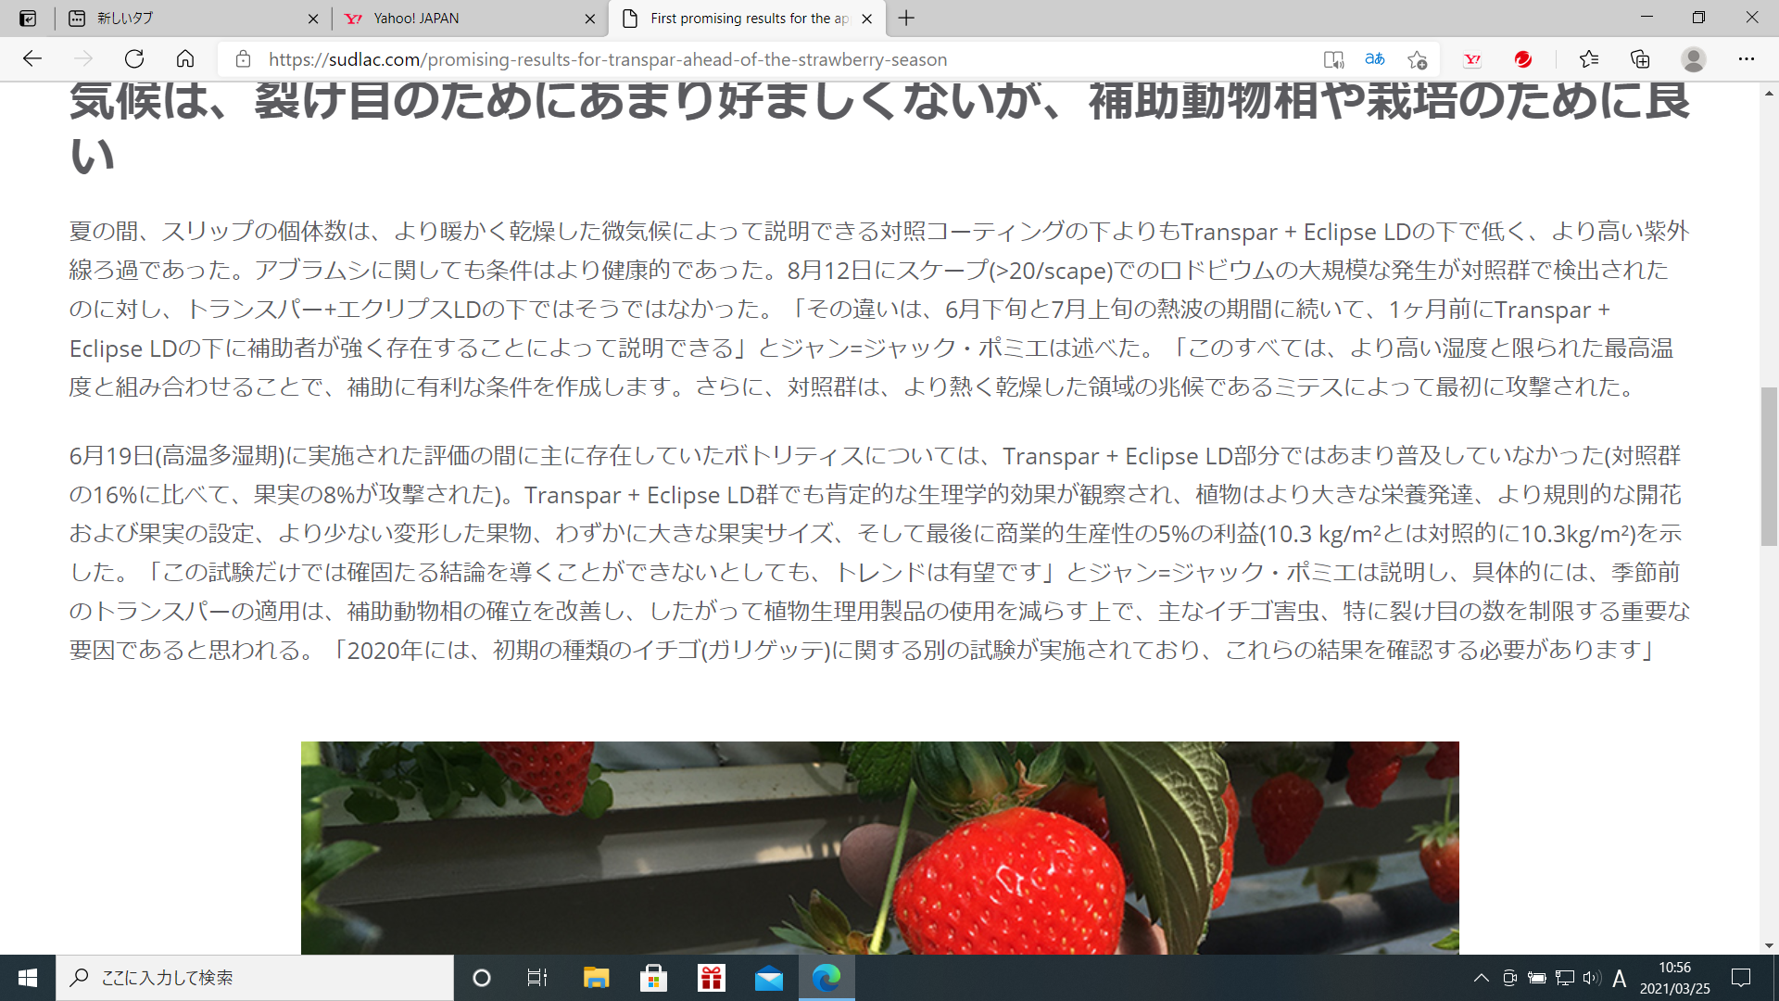Open the Collections icon
This screenshot has width=1779, height=1001.
(x=1640, y=59)
